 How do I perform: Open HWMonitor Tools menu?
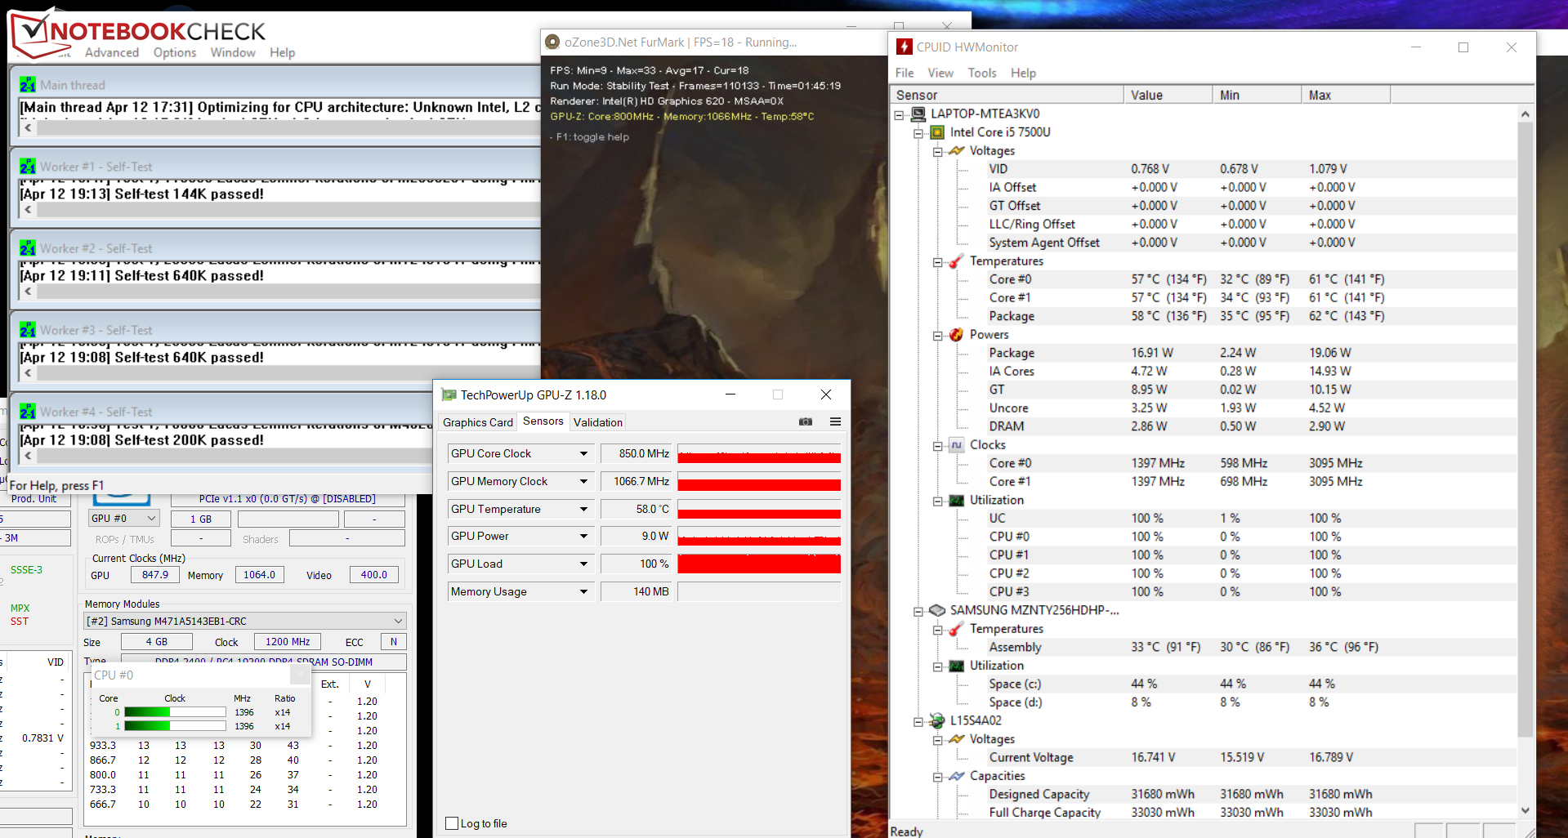[982, 74]
